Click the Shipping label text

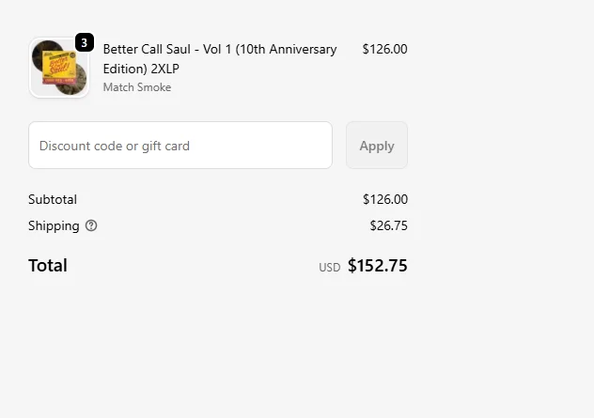[54, 225]
